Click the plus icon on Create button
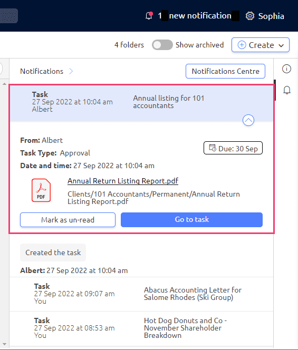This screenshot has height=350, width=298. coord(242,45)
